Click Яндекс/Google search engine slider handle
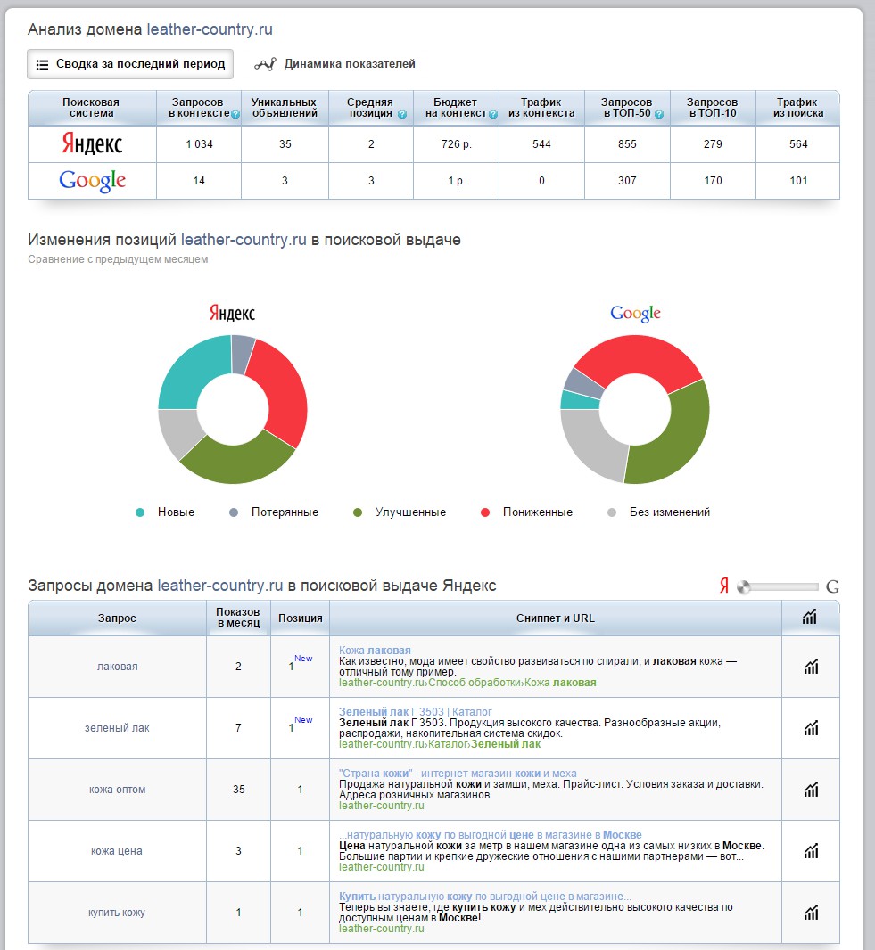This screenshot has height=950, width=875. [x=743, y=586]
